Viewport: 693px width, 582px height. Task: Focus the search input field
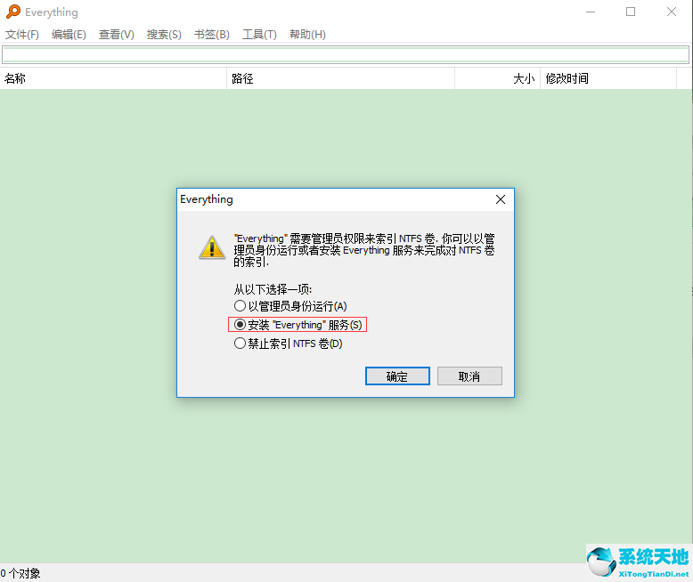tap(346, 55)
